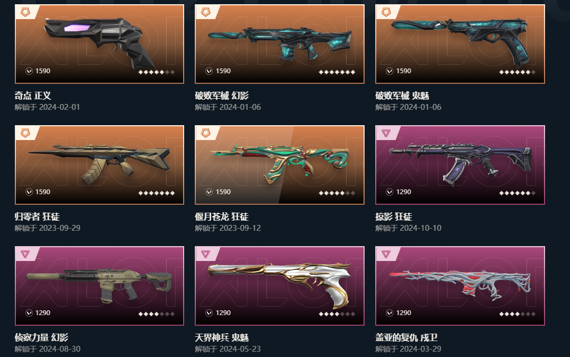Click the 天界神兵 鬼魅 skin title
570x357 pixels.
(x=222, y=338)
